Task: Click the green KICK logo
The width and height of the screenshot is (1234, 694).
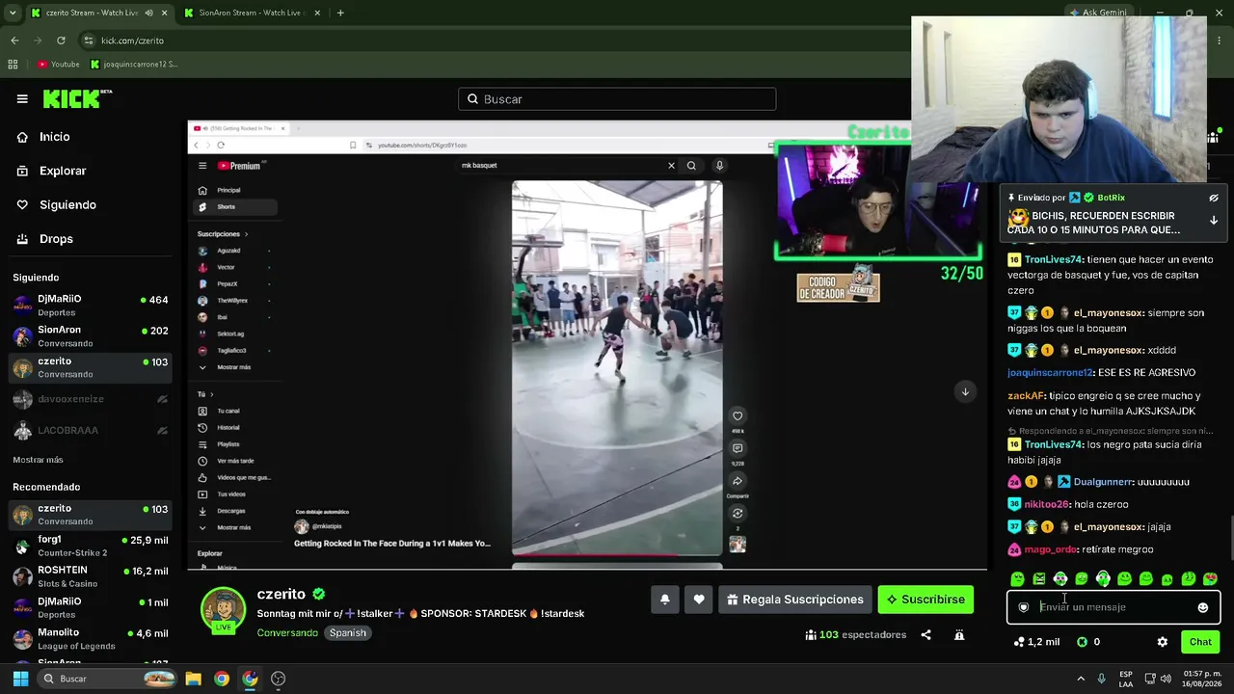Action: point(77,98)
